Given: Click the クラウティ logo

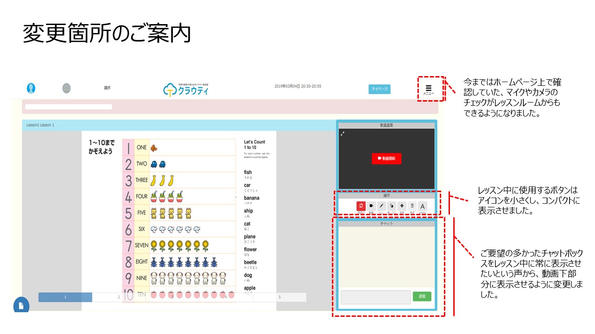Looking at the screenshot, I should click(x=186, y=89).
